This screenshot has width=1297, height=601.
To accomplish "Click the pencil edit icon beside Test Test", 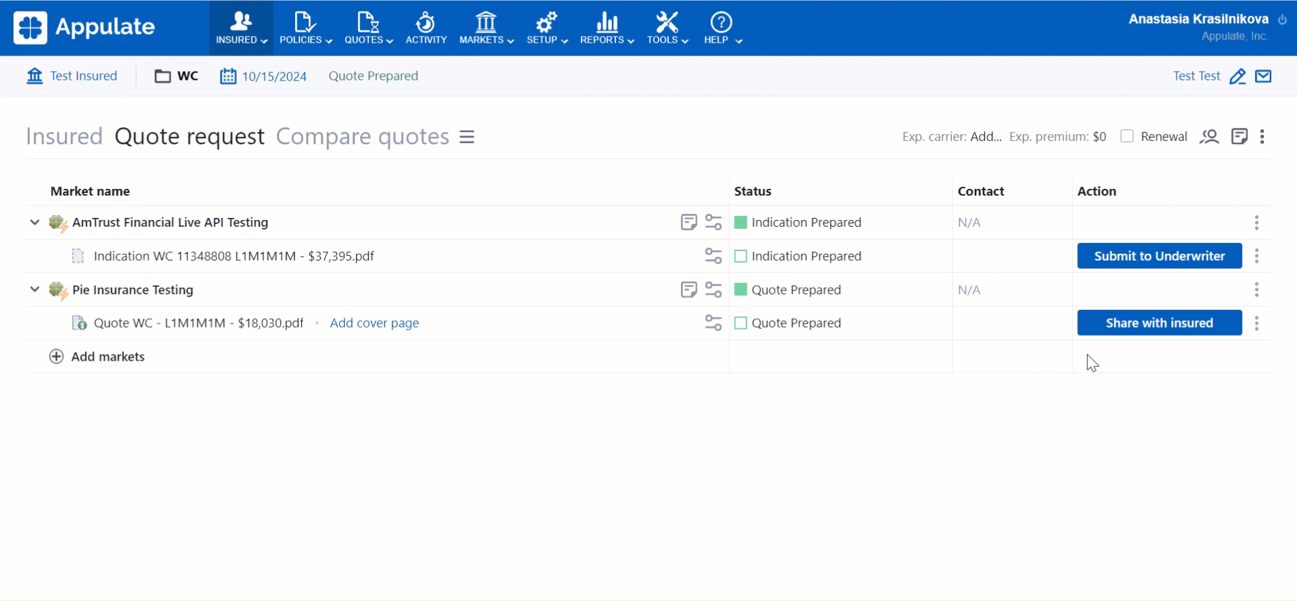I will [1237, 76].
